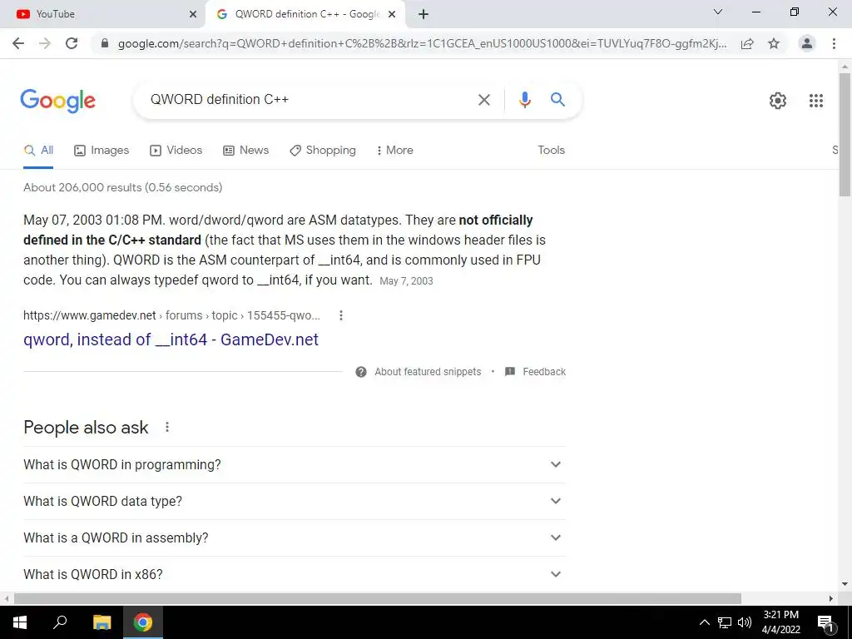Open the More search filters dropdown
This screenshot has height=639, width=852.
click(394, 150)
